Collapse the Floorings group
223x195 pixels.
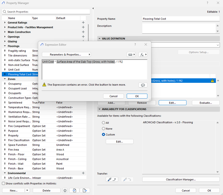[x=5, y=46]
